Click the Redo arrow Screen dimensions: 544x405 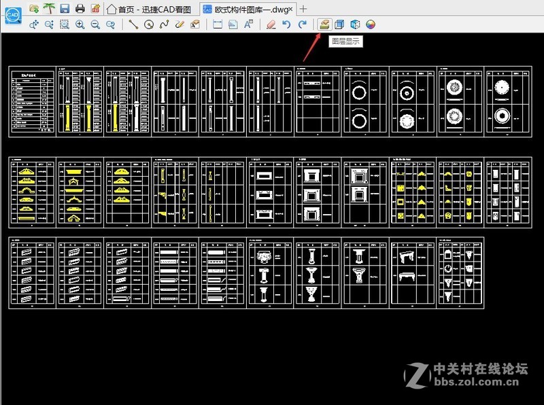(302, 24)
